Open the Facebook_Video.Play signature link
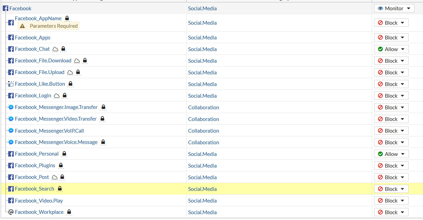Screen dimensions: 423x220 (x=39, y=200)
